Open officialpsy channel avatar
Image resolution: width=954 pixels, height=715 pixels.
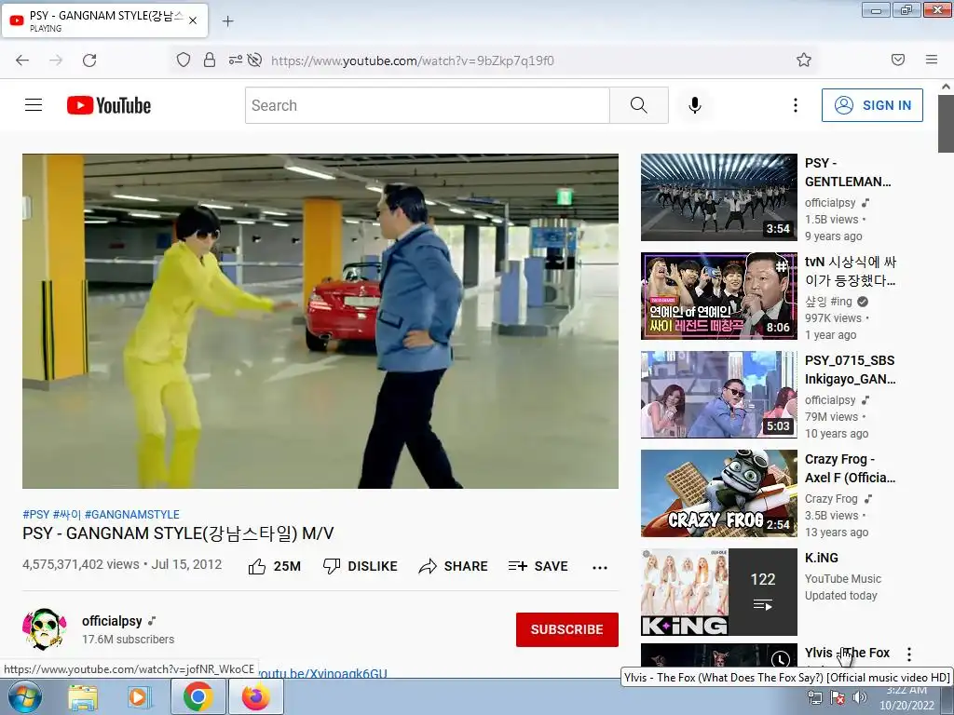44,629
